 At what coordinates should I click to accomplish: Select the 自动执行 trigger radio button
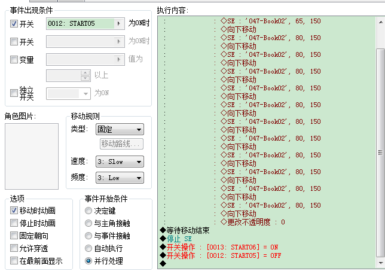coord(88,248)
